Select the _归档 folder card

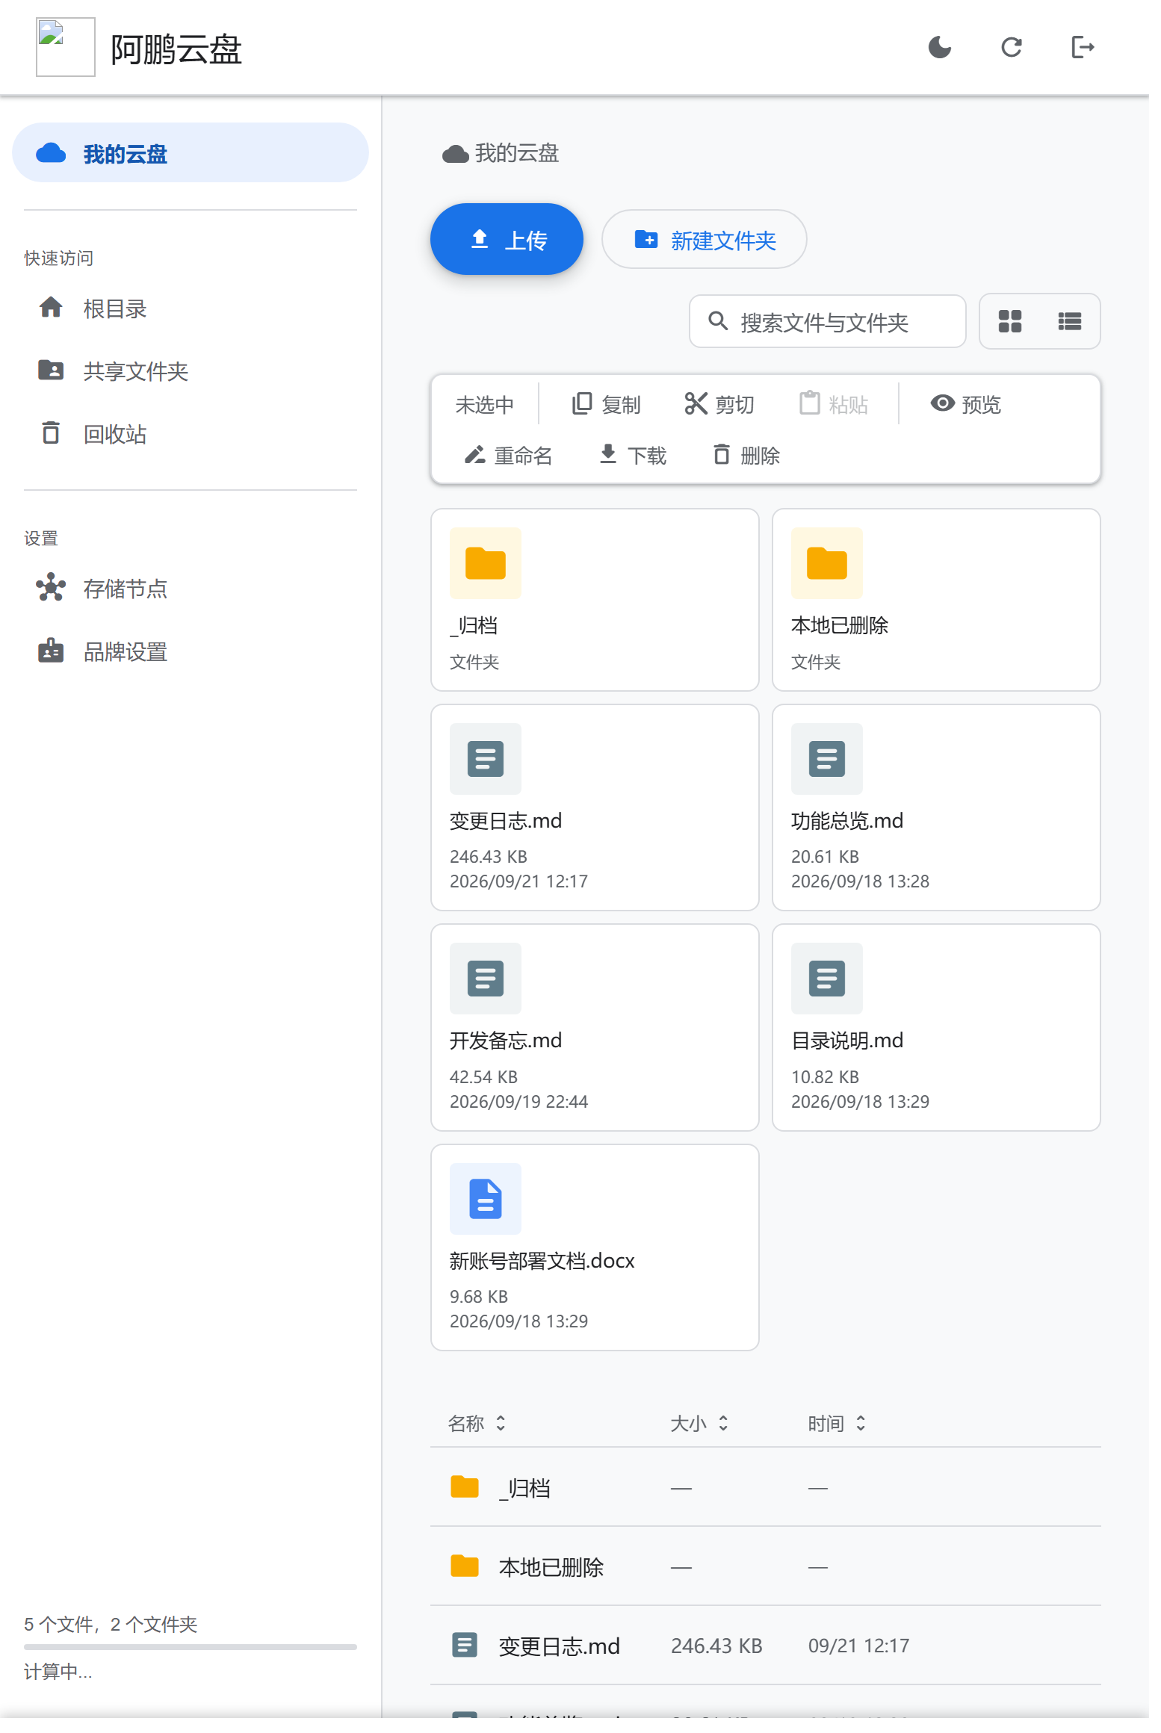(x=595, y=600)
